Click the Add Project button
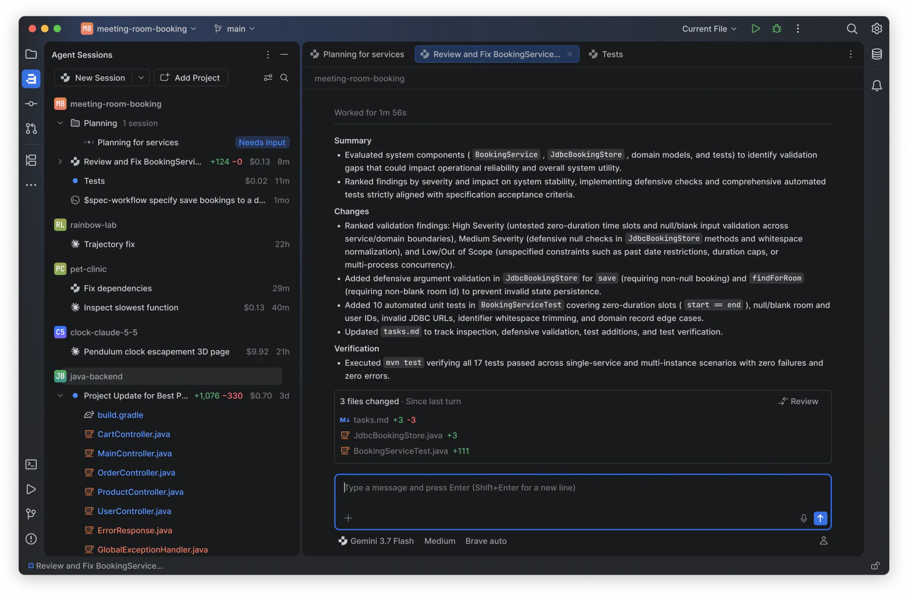Viewport: 908px width, 596px height. click(190, 77)
